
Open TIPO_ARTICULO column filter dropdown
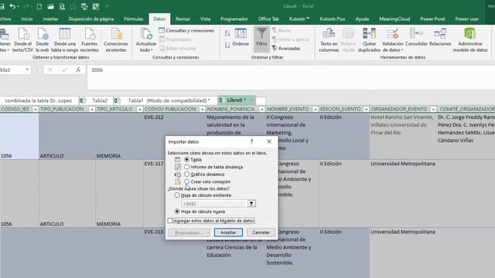click(x=139, y=109)
